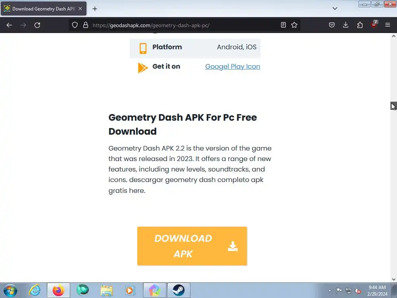Switch to Firefox in the taskbar
The width and height of the screenshot is (397, 298).
[x=59, y=290]
